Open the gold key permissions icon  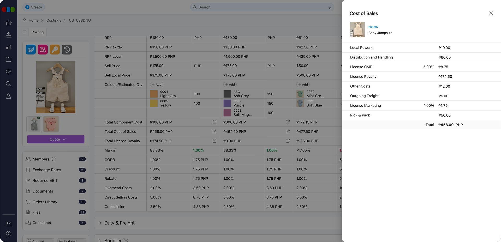(55, 50)
